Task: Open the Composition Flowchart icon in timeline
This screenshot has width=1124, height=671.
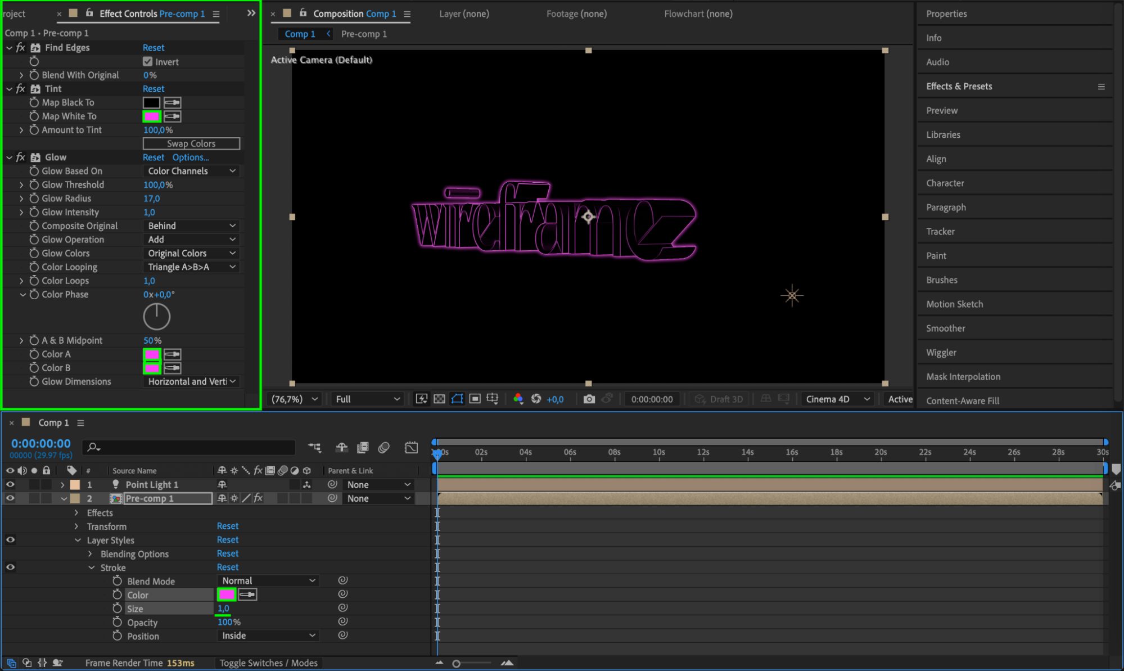Action: point(314,447)
